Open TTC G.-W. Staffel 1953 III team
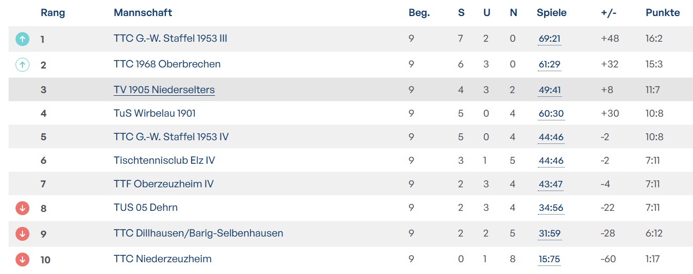Viewport: 693px width, 274px height. [170, 39]
